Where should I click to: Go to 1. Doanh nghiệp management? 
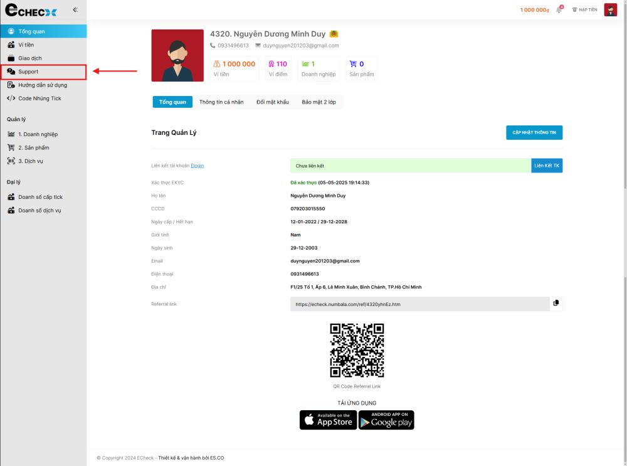point(38,134)
